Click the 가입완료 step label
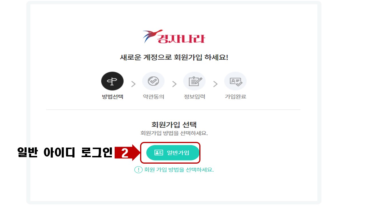Image resolution: width=366 pixels, height=206 pixels. tap(235, 97)
